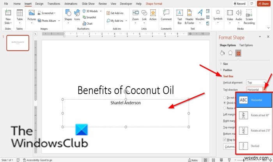Draw a Text Box
273x162 pixels.
pyautogui.click(x=179, y=17)
